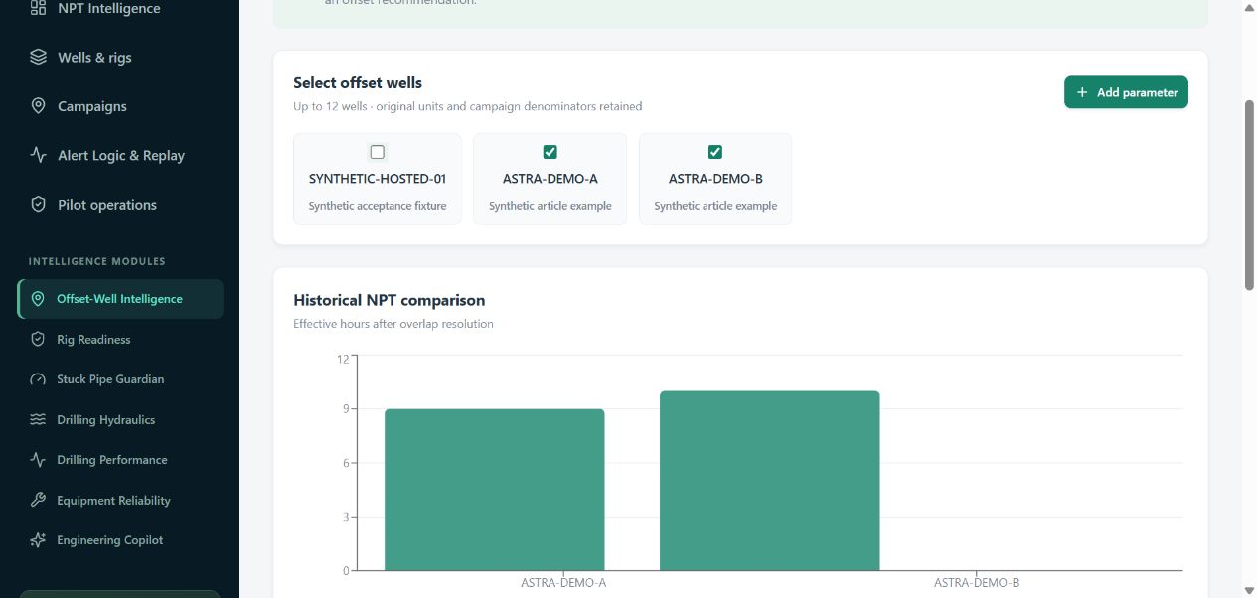1257x598 pixels.
Task: Open the Rig Readiness module
Action: (x=120, y=339)
